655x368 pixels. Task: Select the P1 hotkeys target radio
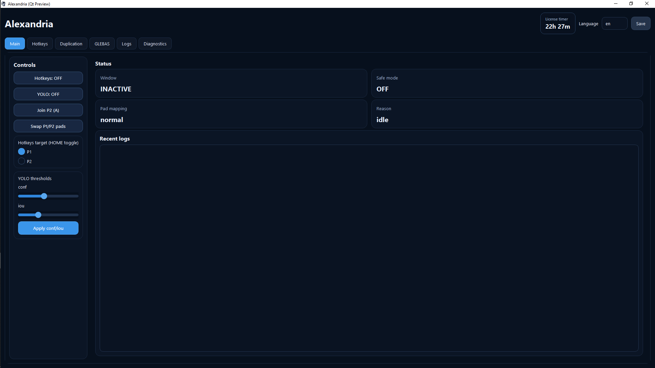(22, 152)
